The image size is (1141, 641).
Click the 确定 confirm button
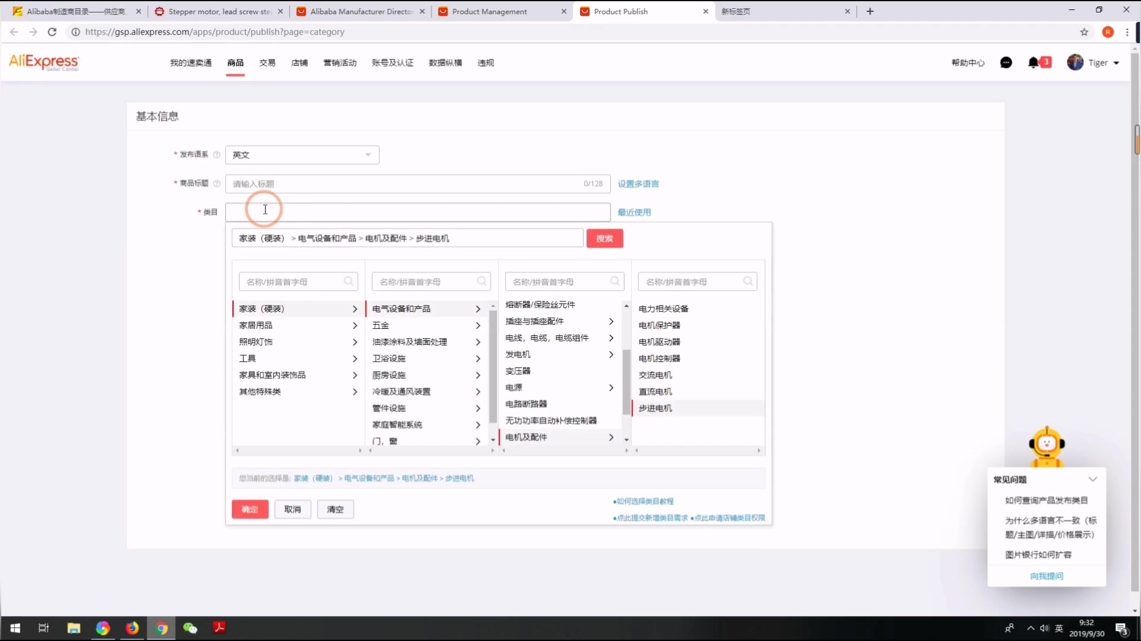pos(250,509)
